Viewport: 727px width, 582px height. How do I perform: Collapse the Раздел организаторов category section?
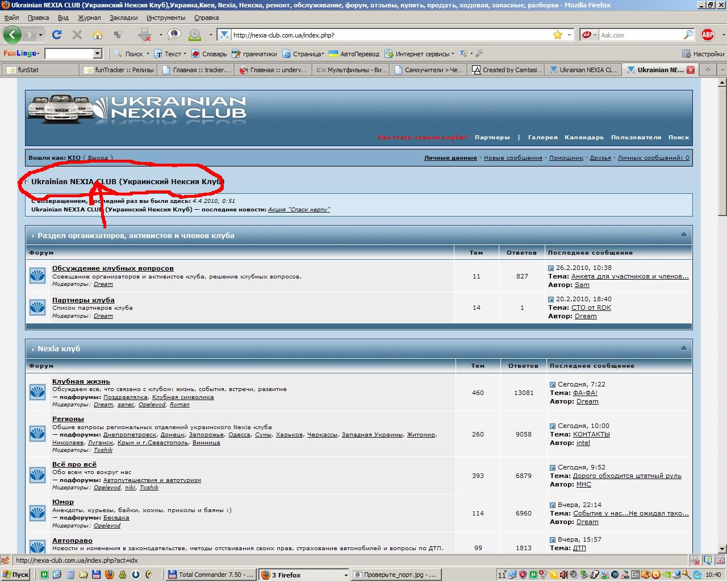(683, 235)
